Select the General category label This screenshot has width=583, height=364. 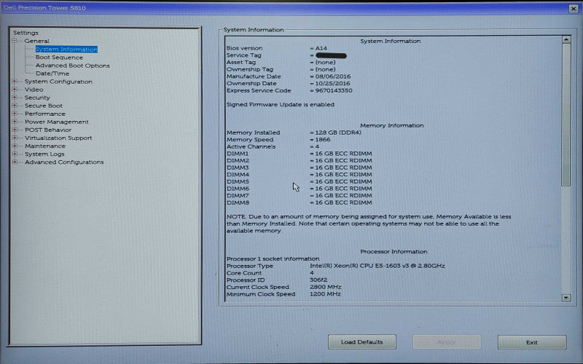pos(37,41)
